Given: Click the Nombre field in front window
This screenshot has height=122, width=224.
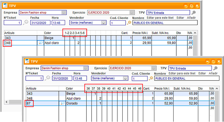Looking at the screenshot, I should click(x=186, y=78).
